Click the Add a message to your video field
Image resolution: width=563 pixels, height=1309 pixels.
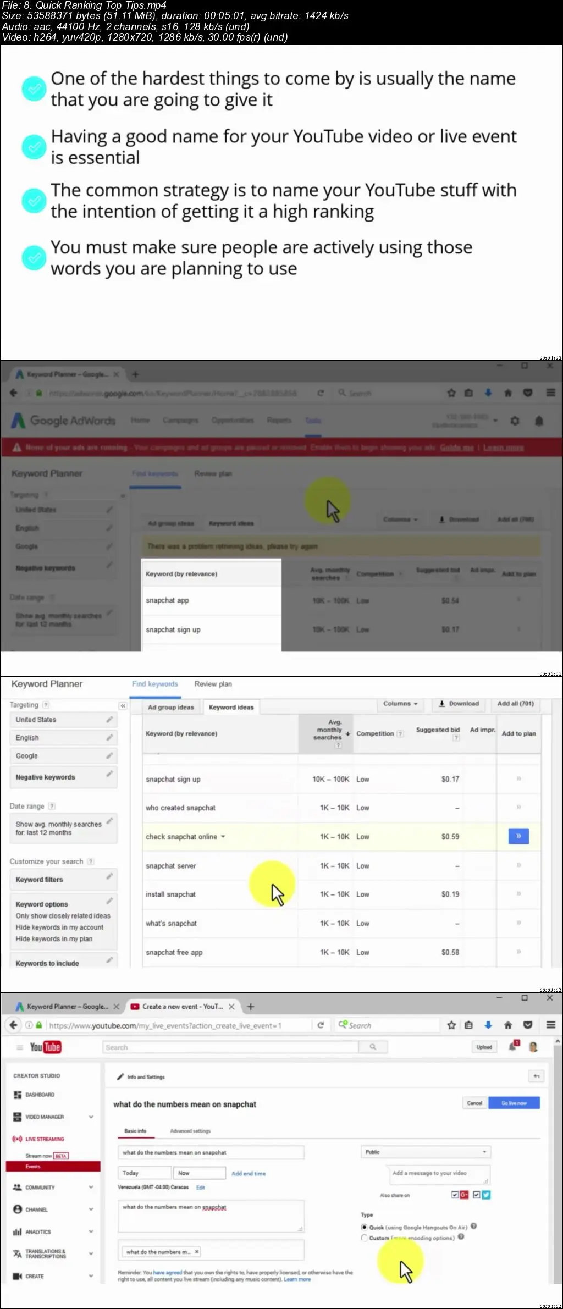439,1174
